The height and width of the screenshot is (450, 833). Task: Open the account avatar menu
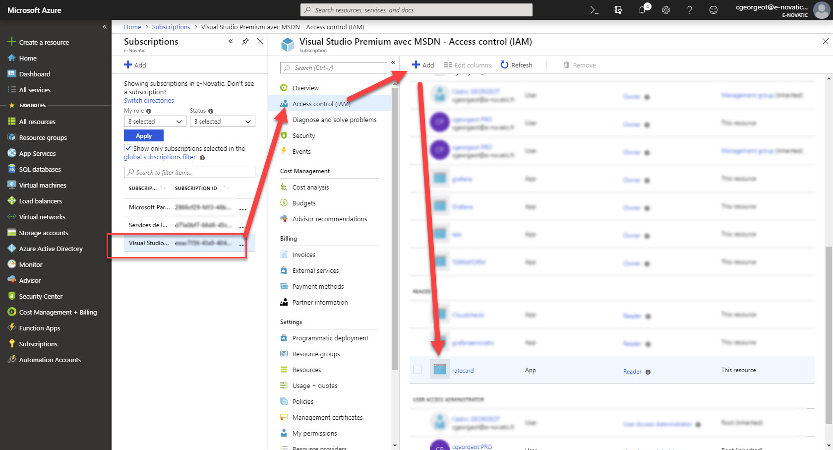tap(822, 10)
